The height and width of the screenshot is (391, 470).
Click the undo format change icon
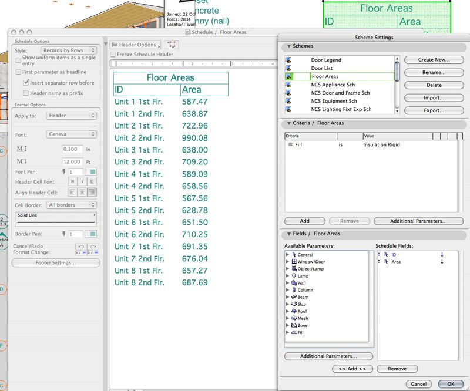click(81, 248)
